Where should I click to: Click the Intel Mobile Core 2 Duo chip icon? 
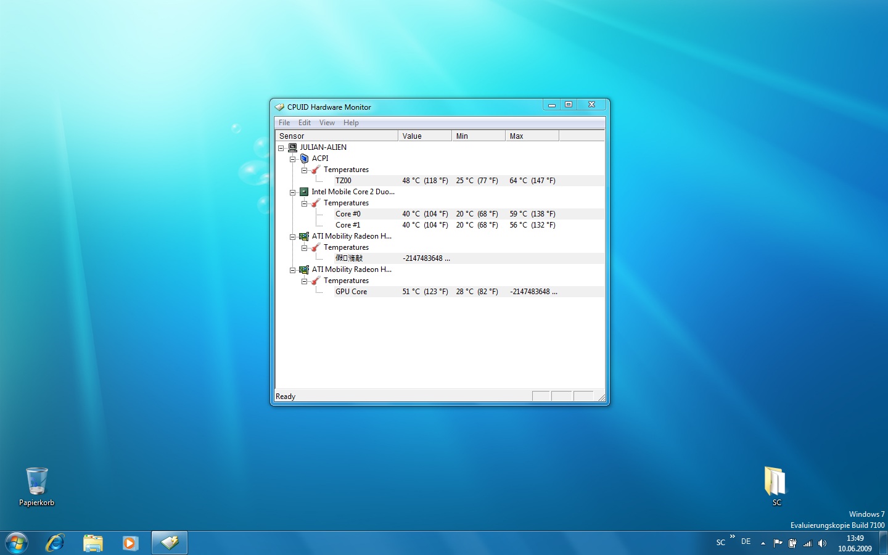[x=304, y=192]
